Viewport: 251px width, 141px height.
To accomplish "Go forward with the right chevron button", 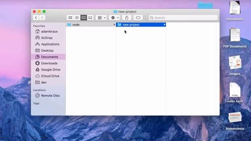I will pyautogui.click(x=42, y=18).
